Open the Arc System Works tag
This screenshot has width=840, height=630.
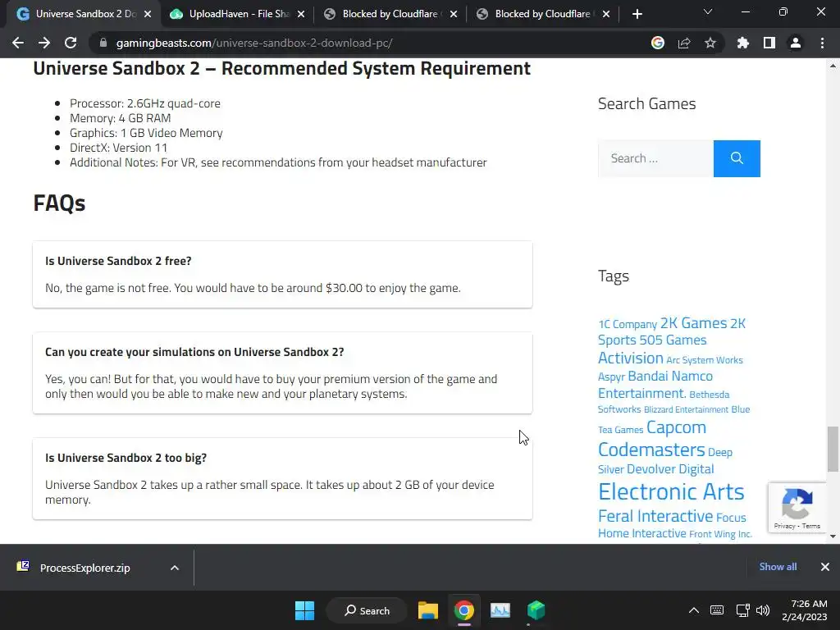[x=705, y=360]
